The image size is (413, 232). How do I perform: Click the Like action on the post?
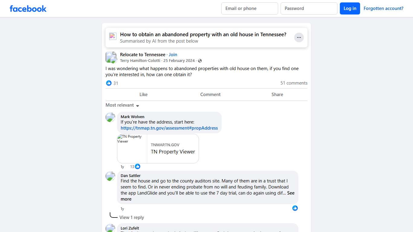click(143, 95)
